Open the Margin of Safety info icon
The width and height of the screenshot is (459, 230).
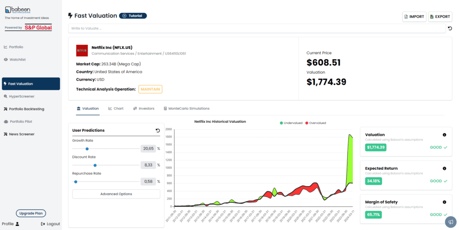tap(444, 202)
